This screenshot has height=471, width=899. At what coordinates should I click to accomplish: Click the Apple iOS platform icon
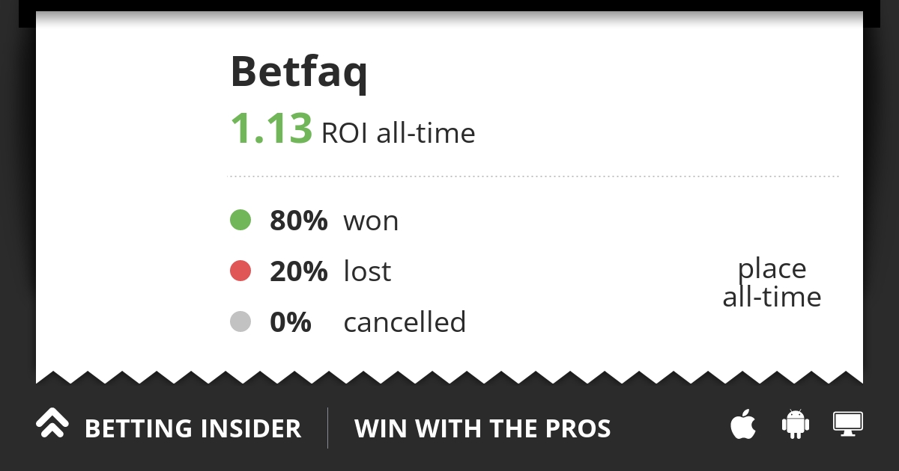pyautogui.click(x=743, y=425)
